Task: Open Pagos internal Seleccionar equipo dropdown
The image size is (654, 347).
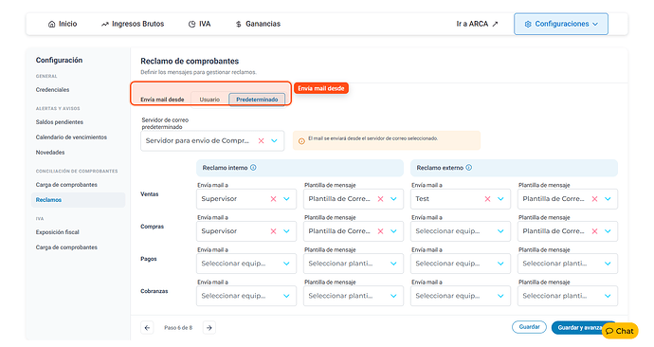Action: [x=246, y=264]
